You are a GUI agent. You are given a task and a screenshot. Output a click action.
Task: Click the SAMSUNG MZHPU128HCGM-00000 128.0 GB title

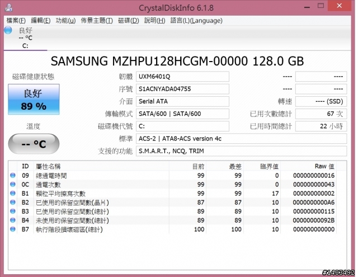tap(177, 61)
